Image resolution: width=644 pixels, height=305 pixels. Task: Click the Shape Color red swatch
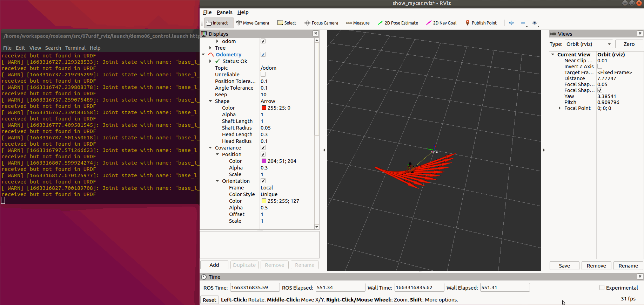[x=264, y=108]
